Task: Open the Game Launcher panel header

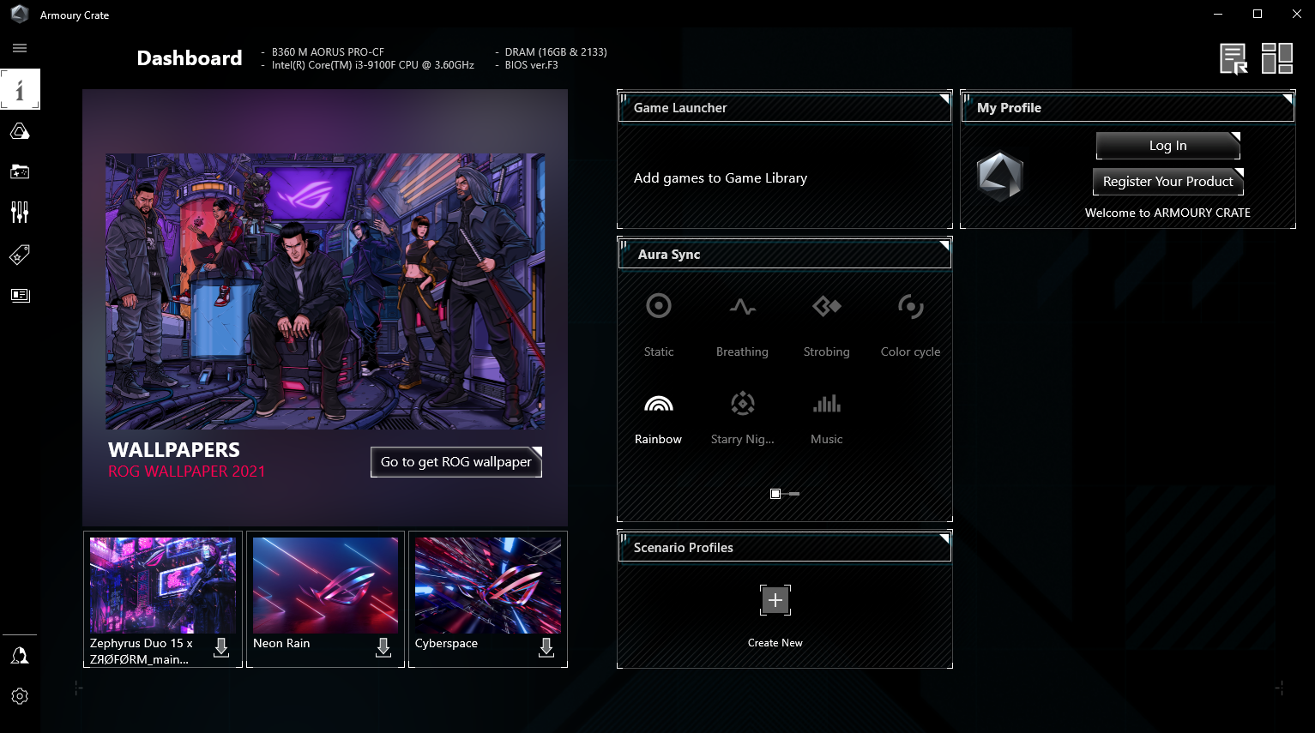Action: 785,107
